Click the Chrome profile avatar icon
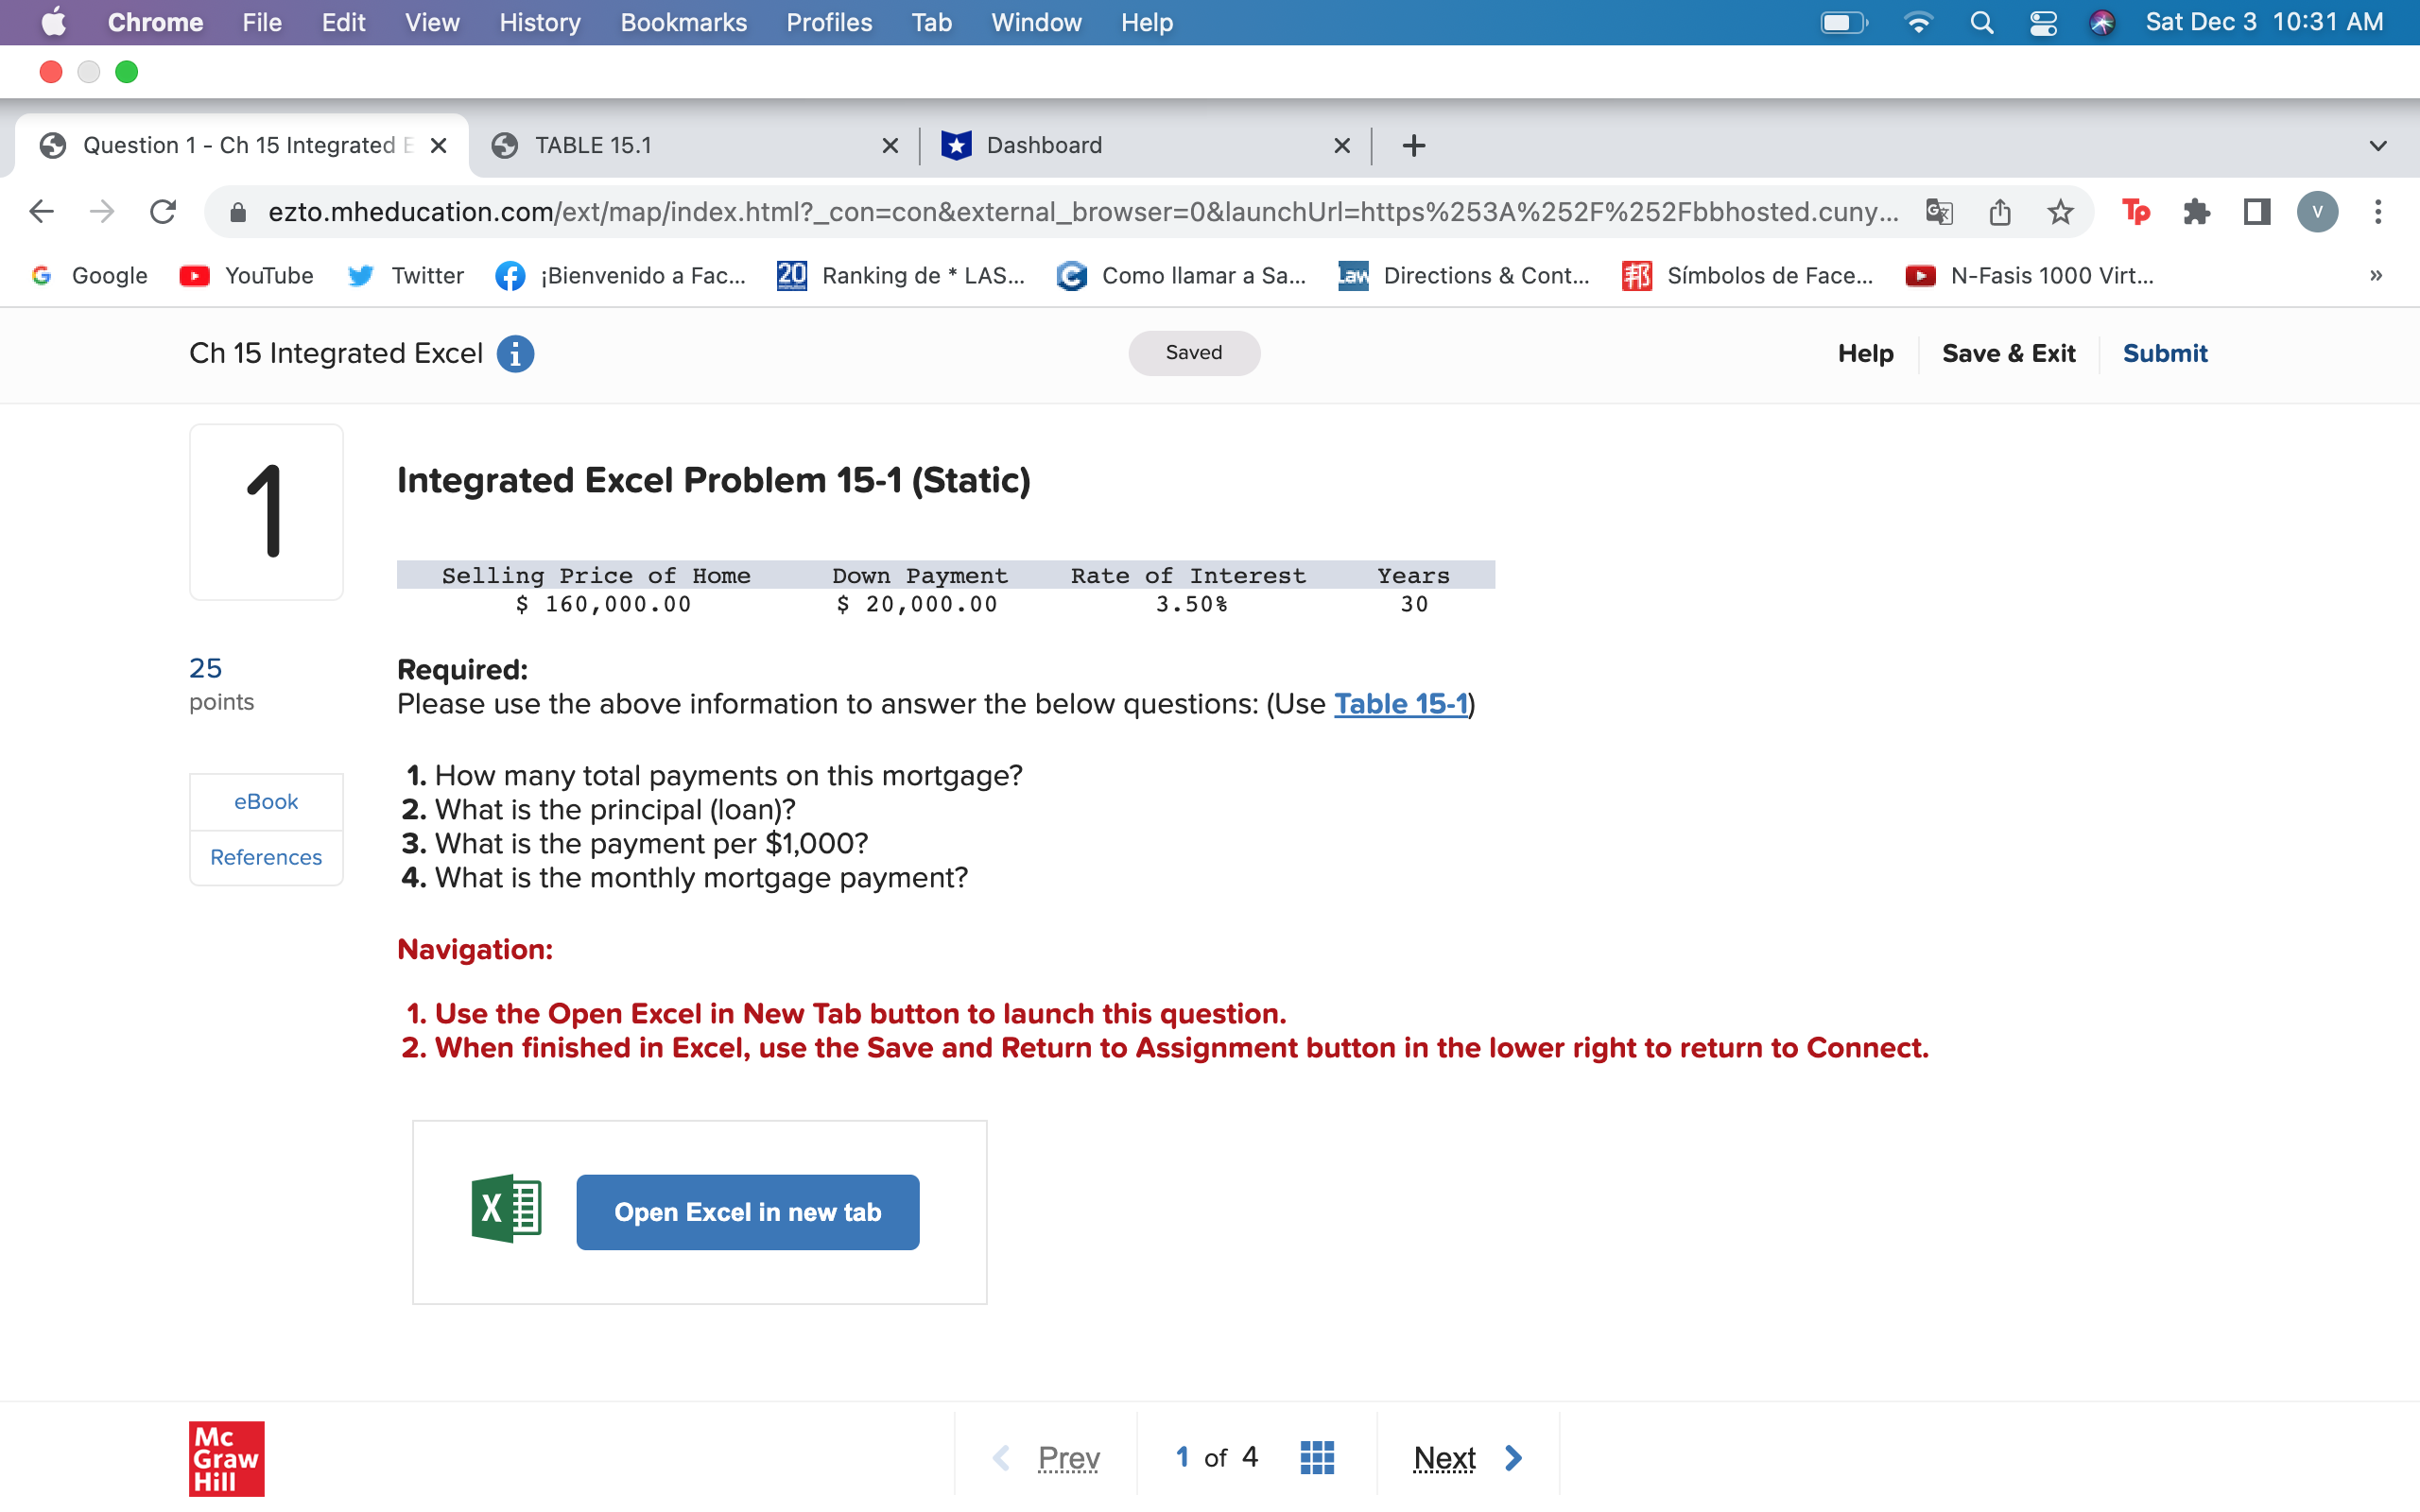This screenshot has height=1512, width=2420. click(x=2318, y=211)
